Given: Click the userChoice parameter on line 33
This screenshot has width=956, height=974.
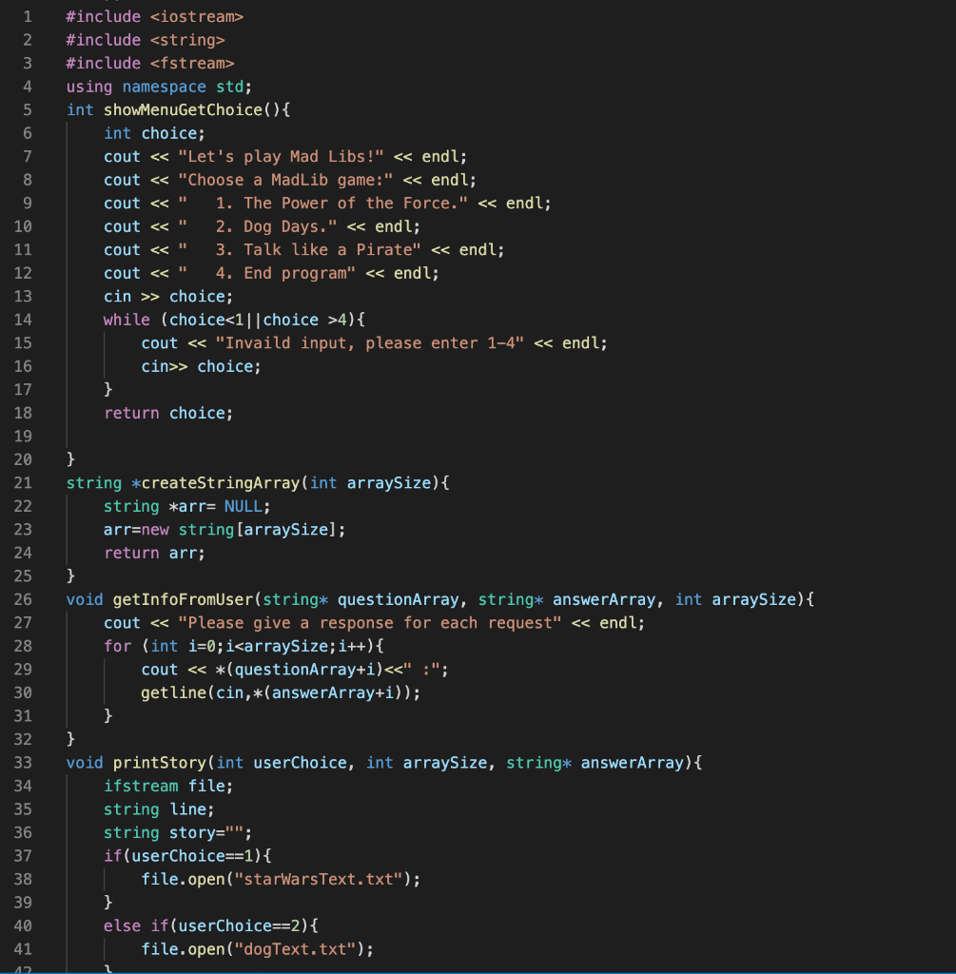Looking at the screenshot, I should point(300,763).
